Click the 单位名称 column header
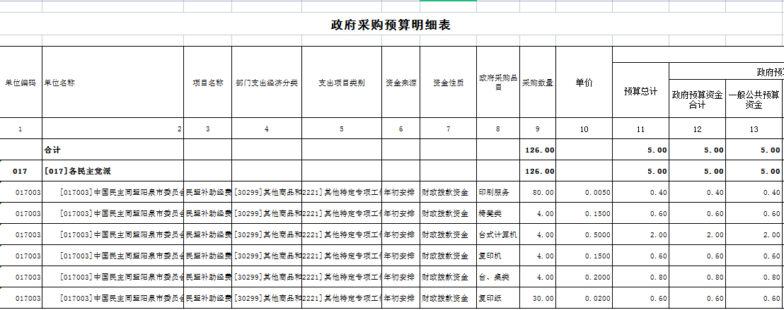 113,83
